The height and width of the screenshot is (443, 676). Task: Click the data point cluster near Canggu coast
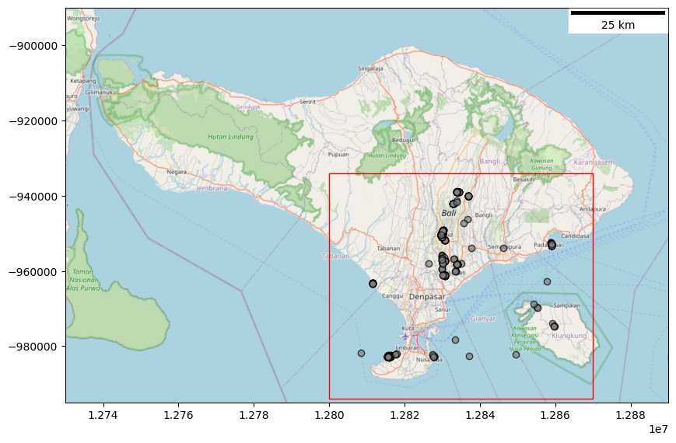pyautogui.click(x=373, y=284)
